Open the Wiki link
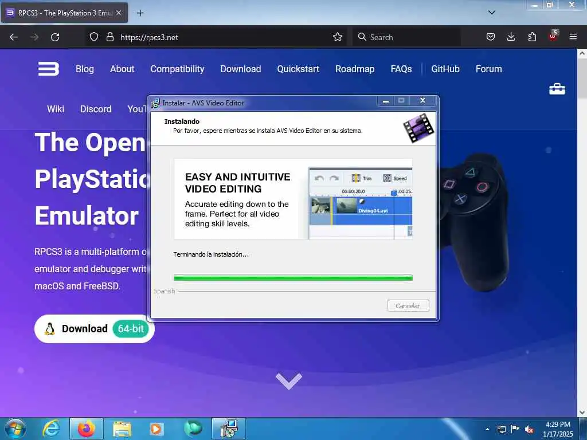The height and width of the screenshot is (440, 587). [x=56, y=109]
